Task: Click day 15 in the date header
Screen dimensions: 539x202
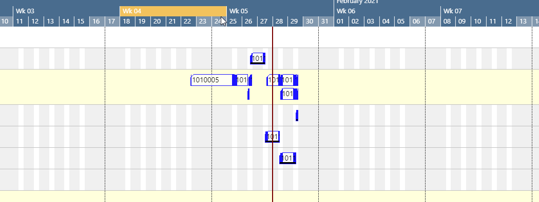Action: point(82,21)
